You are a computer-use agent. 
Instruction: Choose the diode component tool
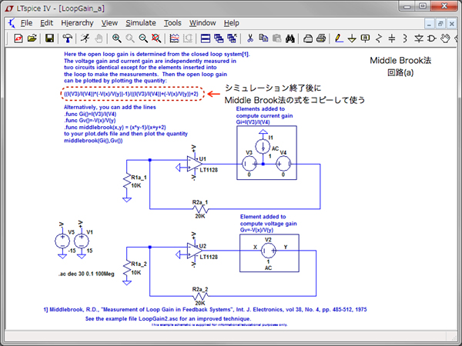431,38
